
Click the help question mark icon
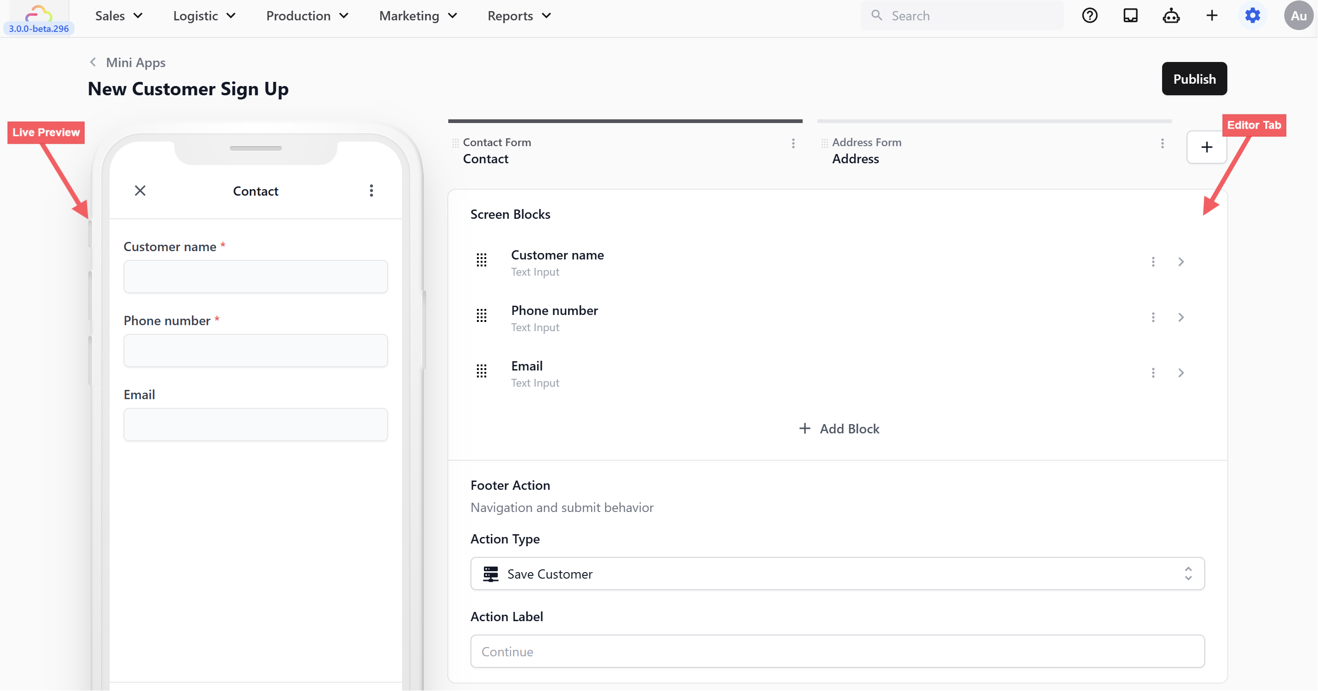(x=1089, y=16)
